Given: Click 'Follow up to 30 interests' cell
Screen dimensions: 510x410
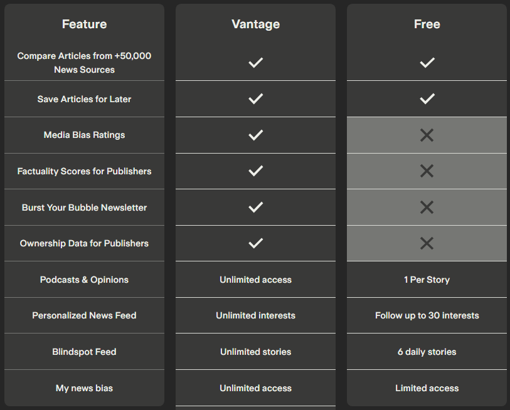Looking at the screenshot, I should (427, 315).
